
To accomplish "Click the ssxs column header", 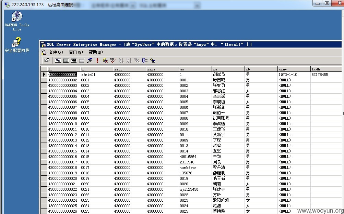I will (x=162, y=69).
